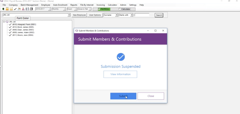Image resolution: width=240 pixels, height=114 pixels.
Task: Click the lined document toolbar icon
Action: coord(27,9)
